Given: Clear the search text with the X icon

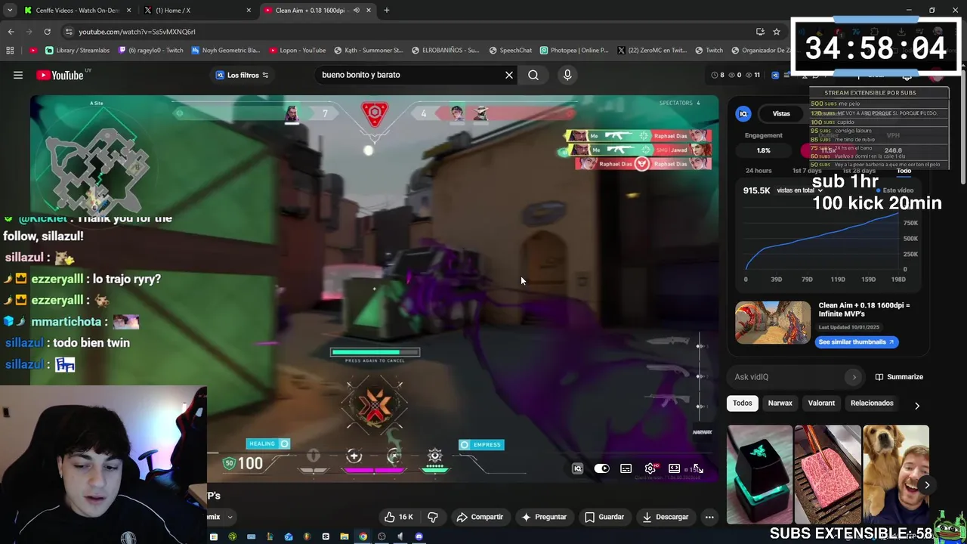Looking at the screenshot, I should pyautogui.click(x=509, y=75).
